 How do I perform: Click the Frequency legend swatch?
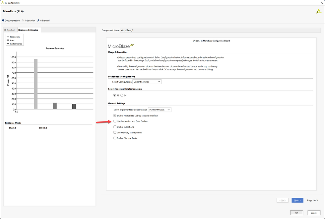pyautogui.click(x=8, y=37)
